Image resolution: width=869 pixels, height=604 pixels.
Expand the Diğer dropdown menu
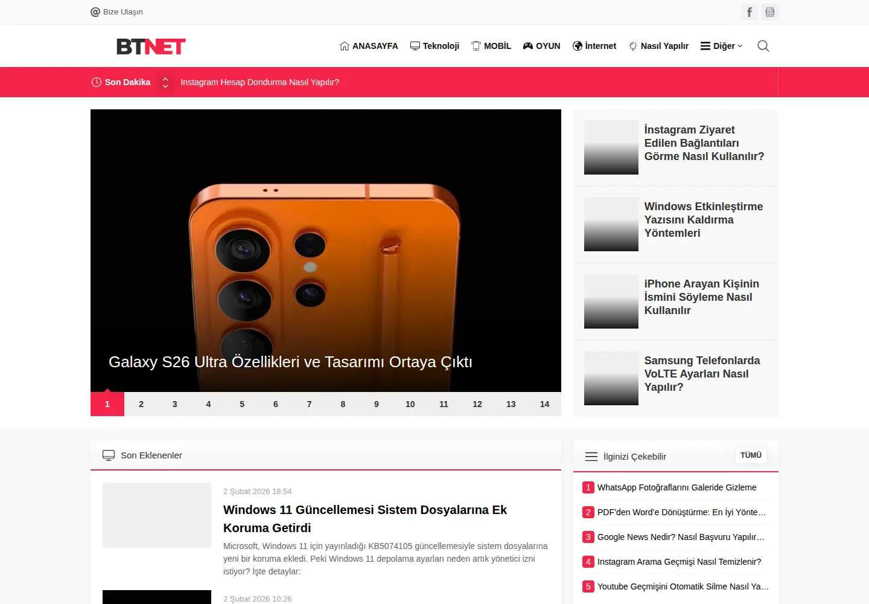click(x=721, y=46)
